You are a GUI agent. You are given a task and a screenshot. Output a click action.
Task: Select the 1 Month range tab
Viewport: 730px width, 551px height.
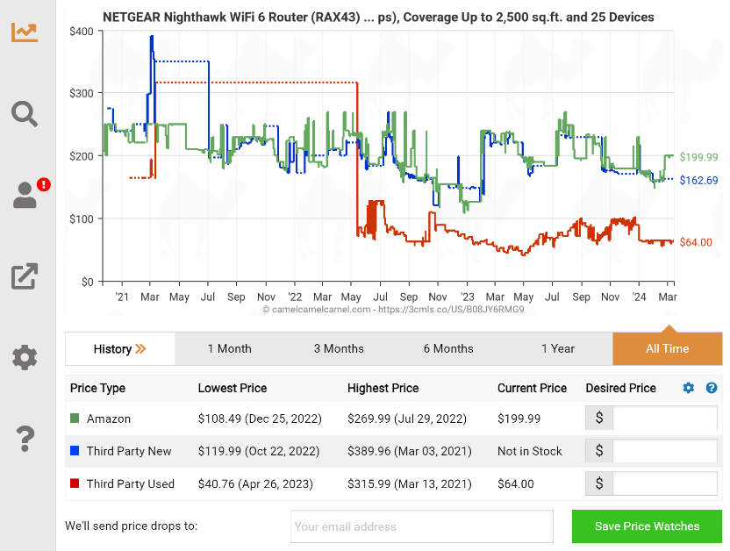click(229, 348)
